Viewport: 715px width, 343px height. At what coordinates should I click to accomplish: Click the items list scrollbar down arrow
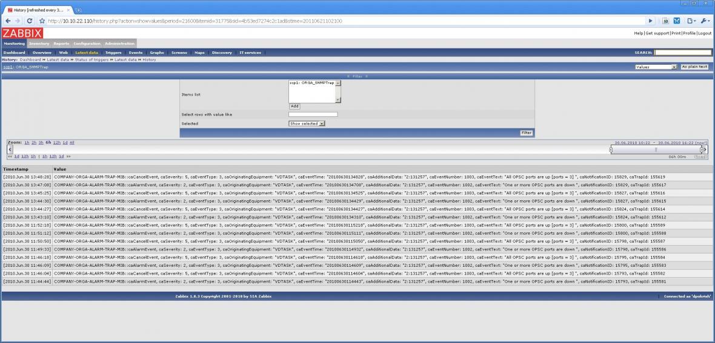click(x=338, y=100)
